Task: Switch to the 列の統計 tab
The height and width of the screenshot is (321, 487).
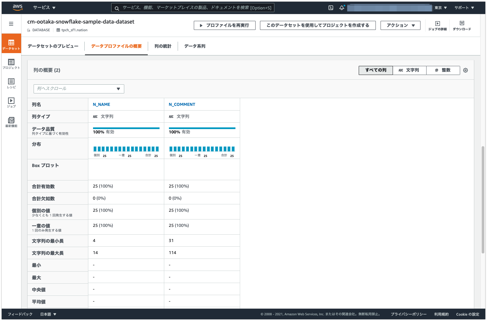Action: coord(164,46)
